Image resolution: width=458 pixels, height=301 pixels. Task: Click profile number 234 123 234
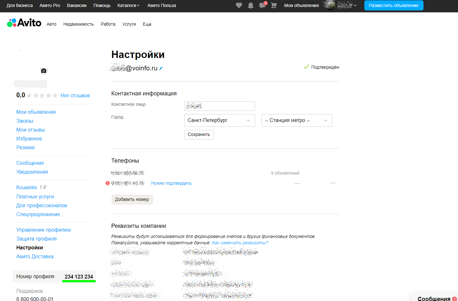point(79,277)
